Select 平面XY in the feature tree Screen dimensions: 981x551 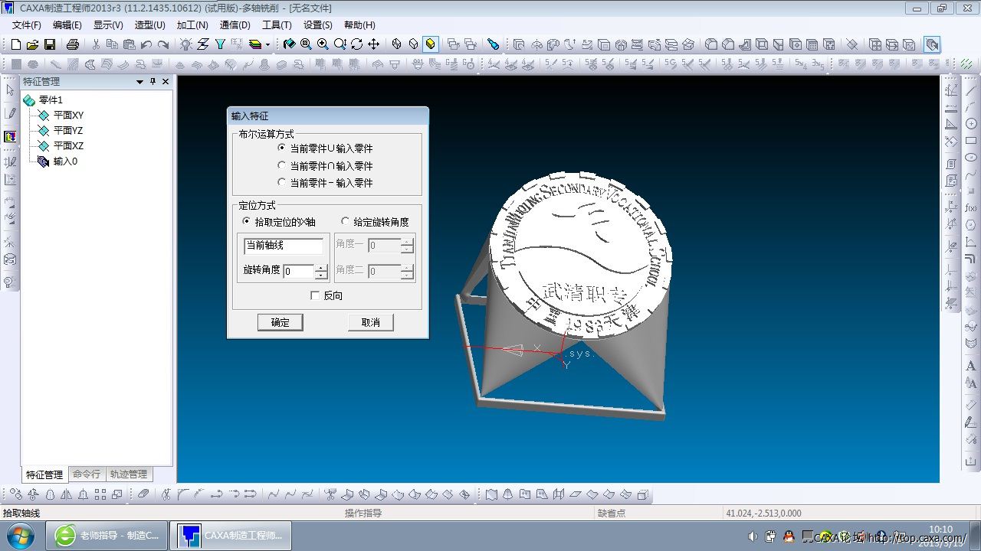point(68,116)
